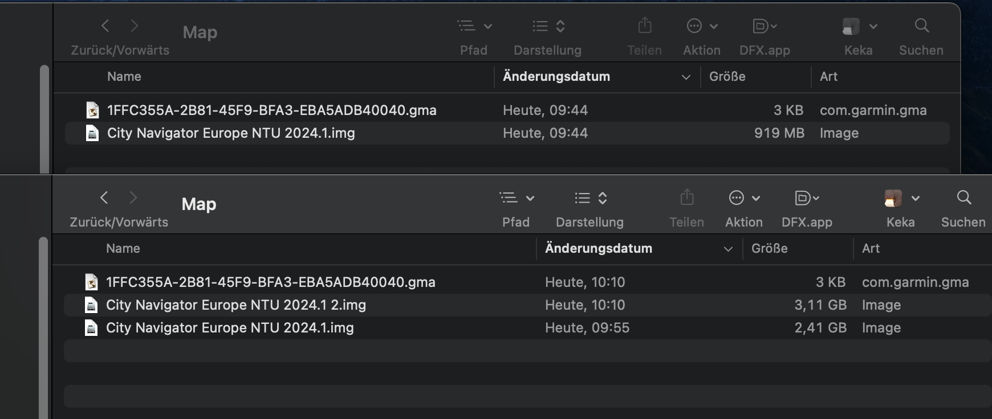Open the DFX.app toolbar item in the lower window
The image size is (992, 419).
pos(806,198)
